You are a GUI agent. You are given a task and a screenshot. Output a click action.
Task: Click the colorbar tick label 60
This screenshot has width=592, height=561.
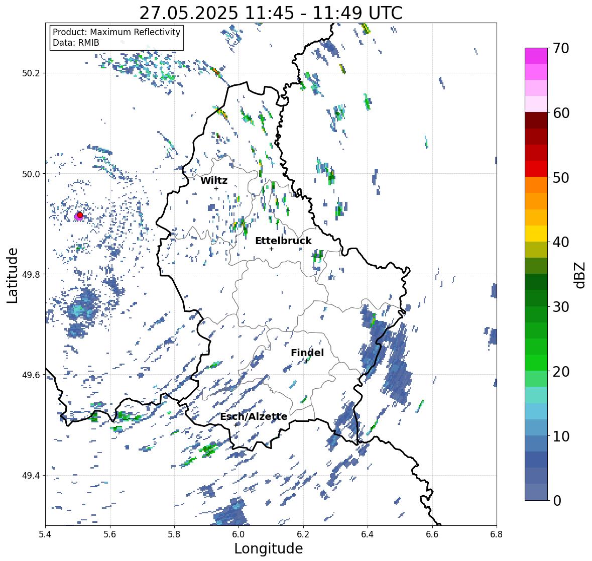tap(561, 113)
